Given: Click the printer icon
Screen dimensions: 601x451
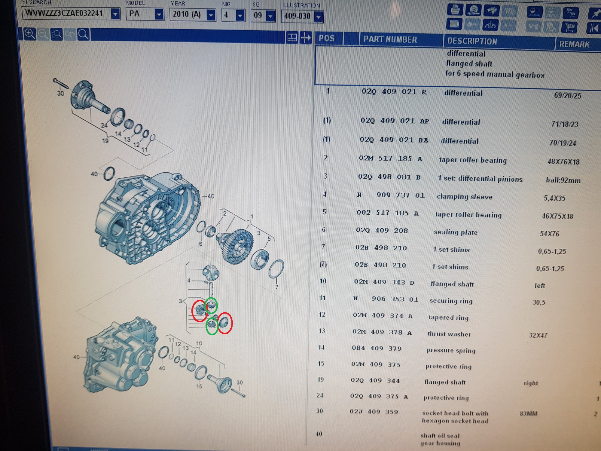Looking at the screenshot, I should click(455, 10).
